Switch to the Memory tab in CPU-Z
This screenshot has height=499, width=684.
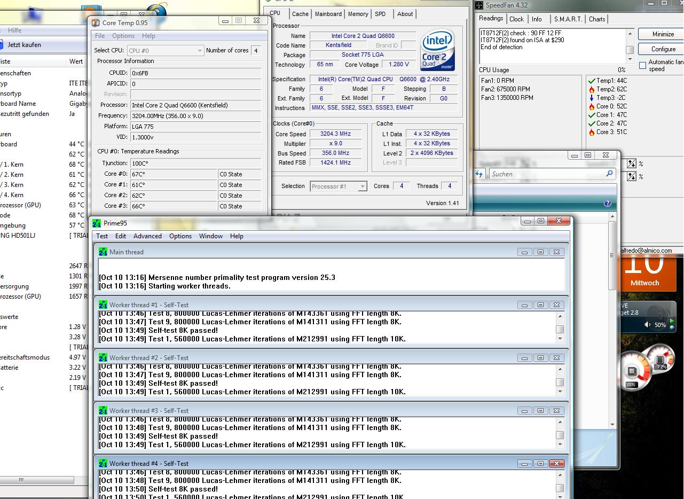(x=358, y=14)
